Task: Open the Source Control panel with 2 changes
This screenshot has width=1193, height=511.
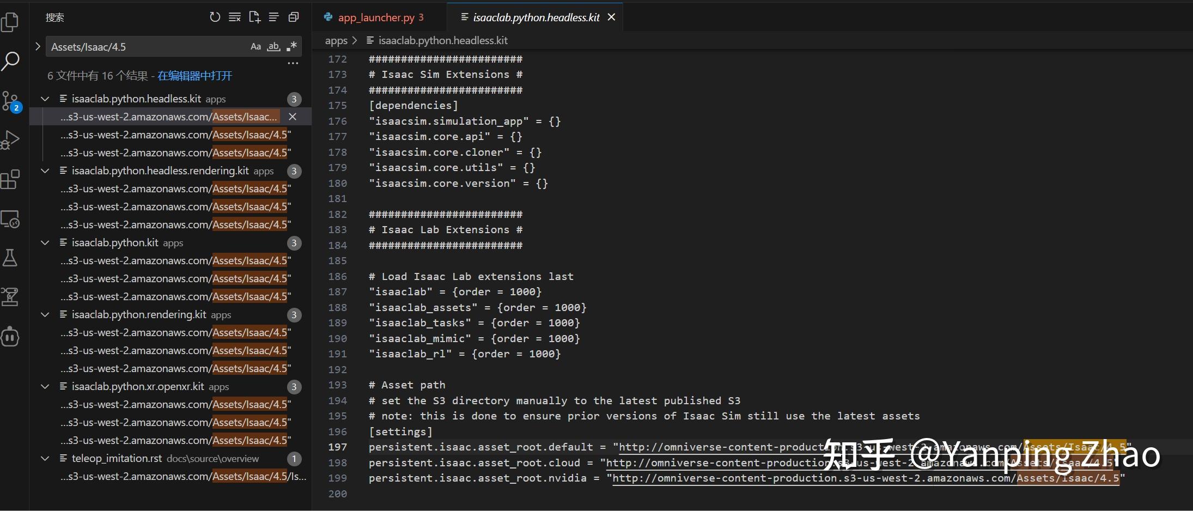Action: (11, 100)
